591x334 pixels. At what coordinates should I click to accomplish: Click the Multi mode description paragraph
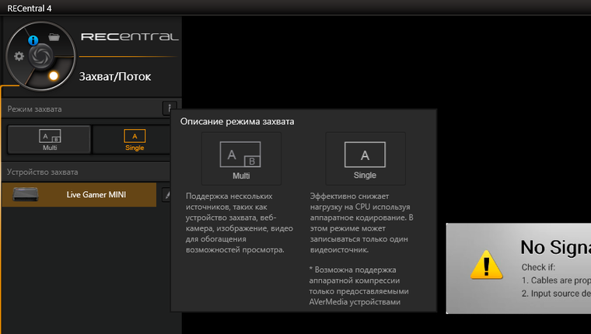point(239,223)
